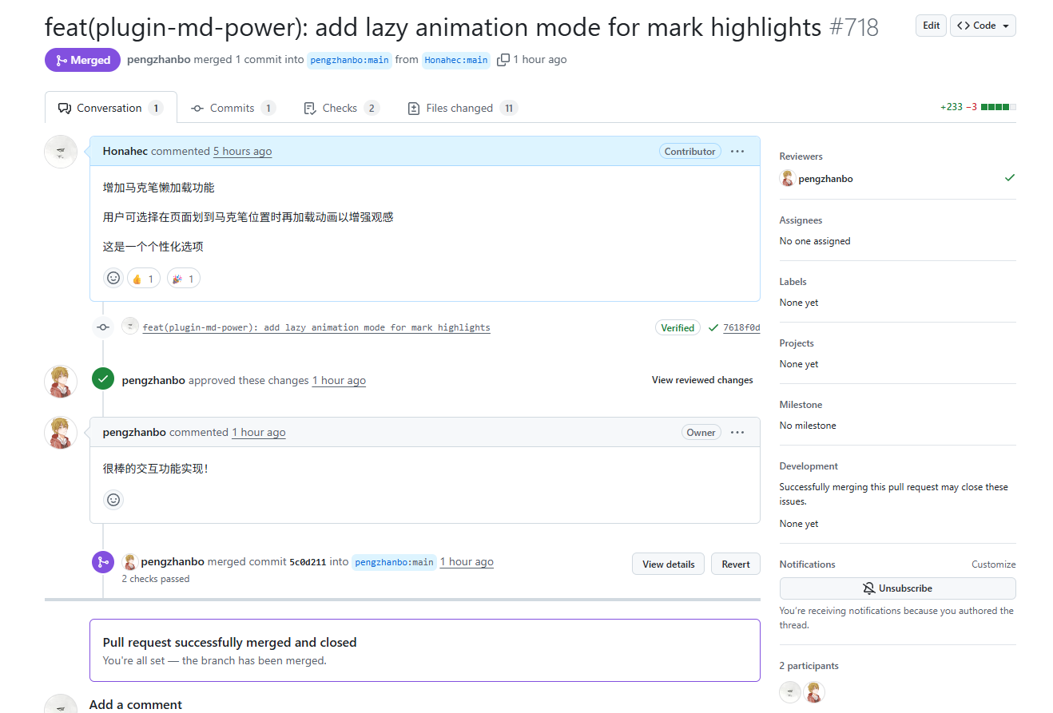Click green check next to commit 7618f0d

[x=713, y=327]
